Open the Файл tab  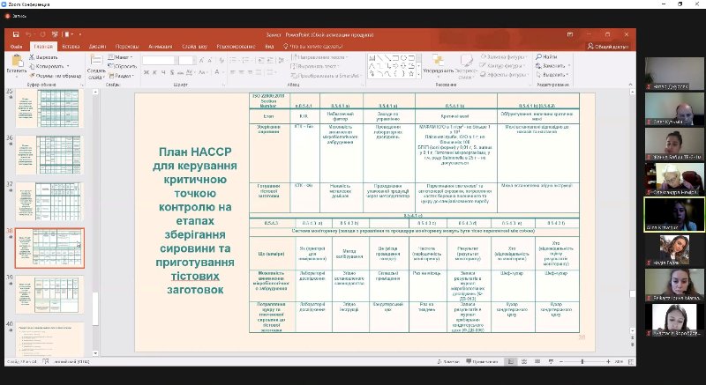coord(17,47)
